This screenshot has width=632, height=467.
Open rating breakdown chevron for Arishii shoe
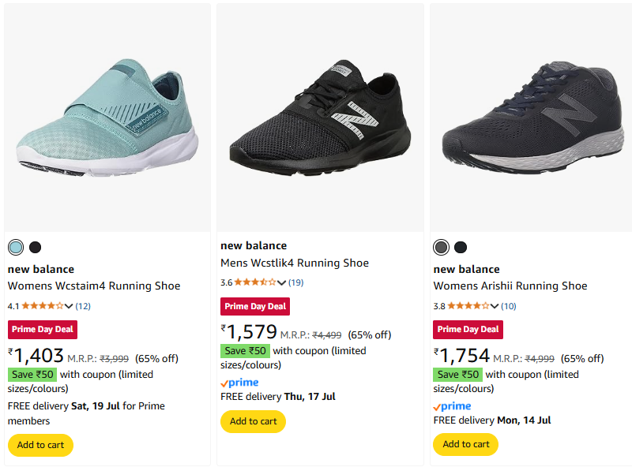click(x=495, y=306)
